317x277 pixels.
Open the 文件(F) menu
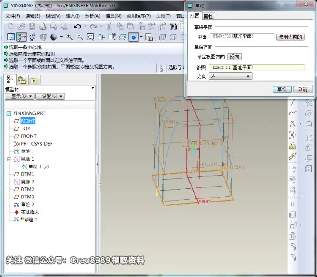(12, 16)
